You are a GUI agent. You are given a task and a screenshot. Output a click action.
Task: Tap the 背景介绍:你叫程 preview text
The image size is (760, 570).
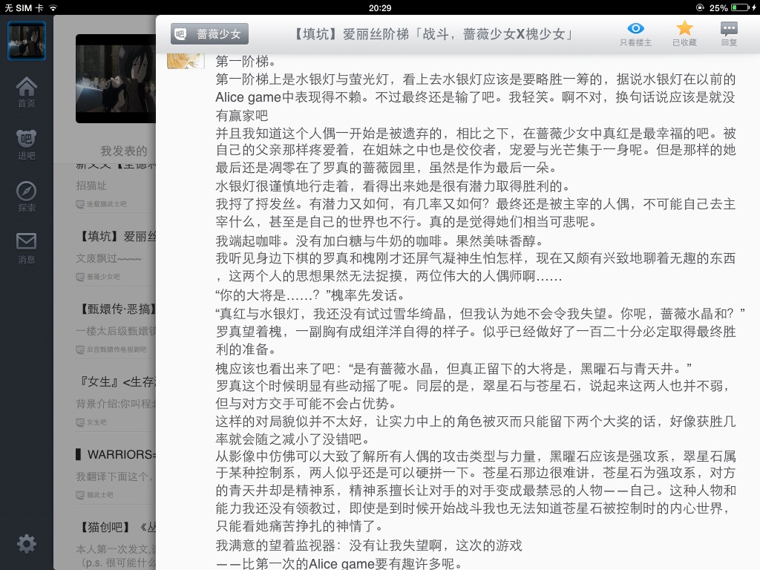116,404
